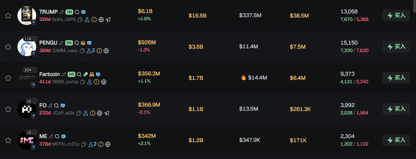The image size is (416, 159).
Task: Click the PENGU penguin avatar thumbnail
Action: (x=27, y=47)
